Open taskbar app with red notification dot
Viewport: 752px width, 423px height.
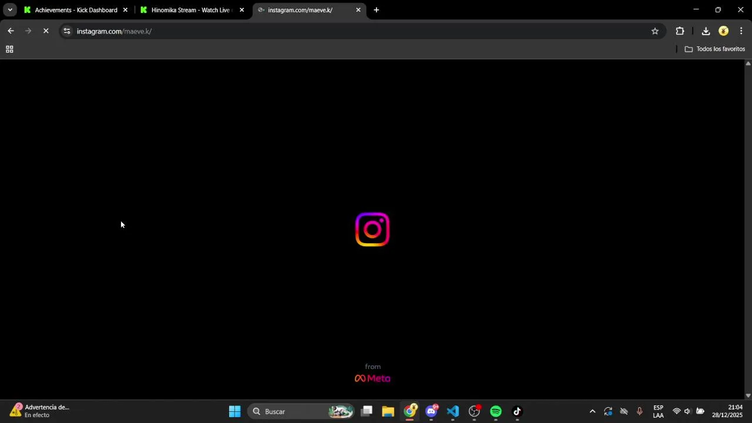(x=475, y=411)
